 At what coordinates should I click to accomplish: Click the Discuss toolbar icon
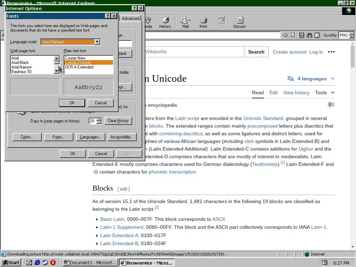coord(239,23)
